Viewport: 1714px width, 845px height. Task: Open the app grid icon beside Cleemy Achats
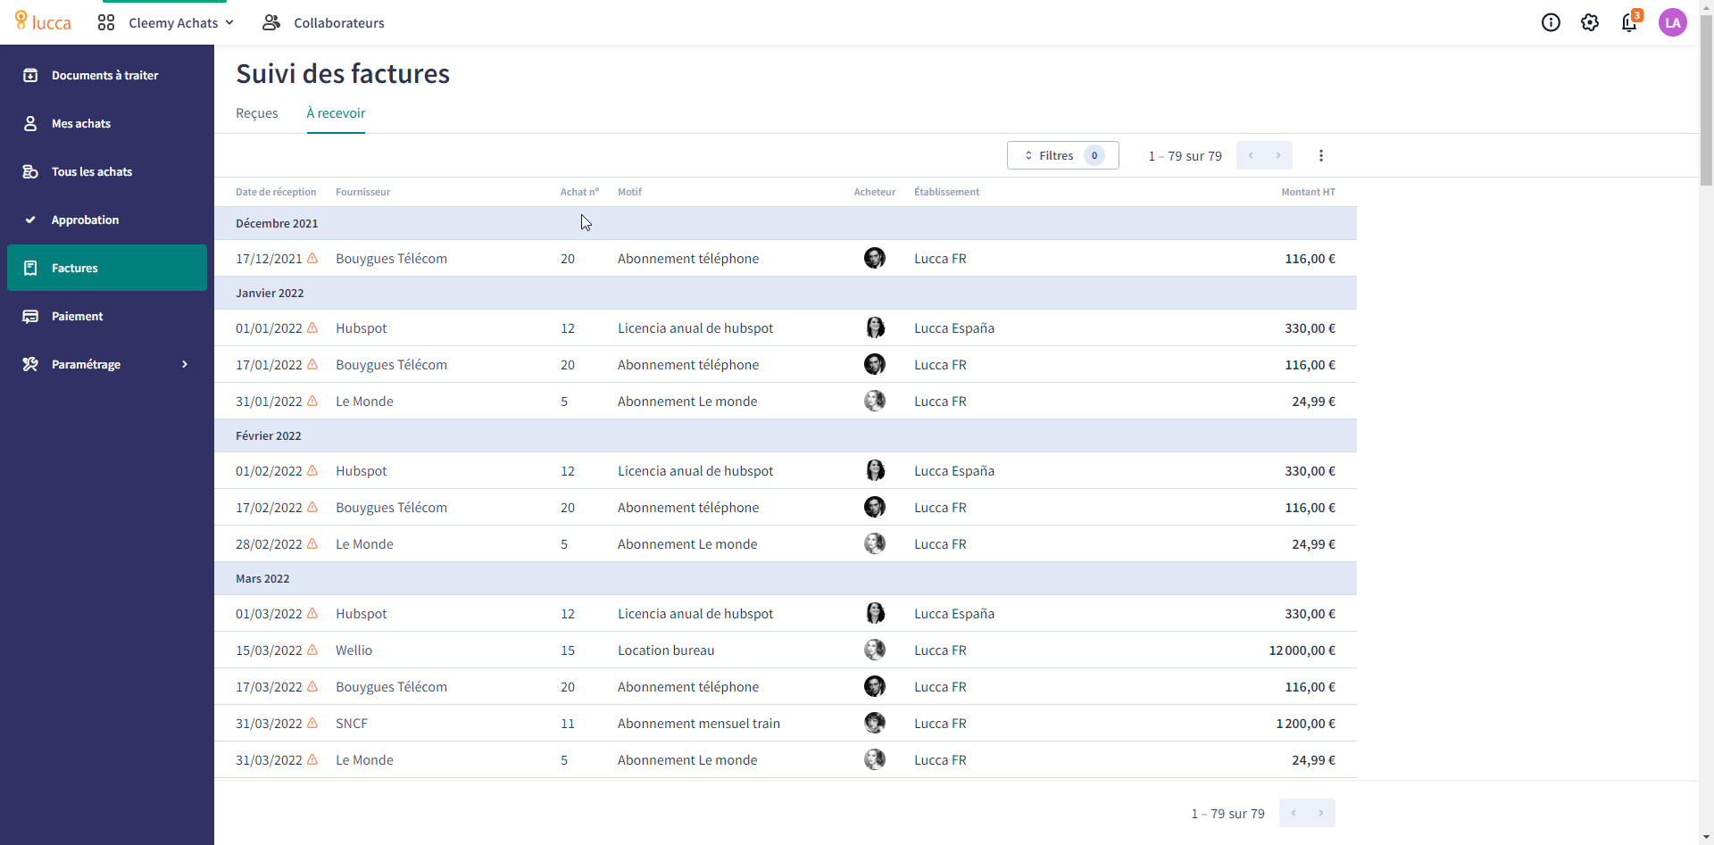click(106, 22)
